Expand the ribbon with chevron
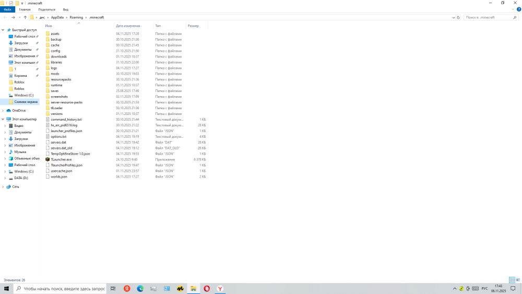The image size is (522, 294). coord(513,9)
